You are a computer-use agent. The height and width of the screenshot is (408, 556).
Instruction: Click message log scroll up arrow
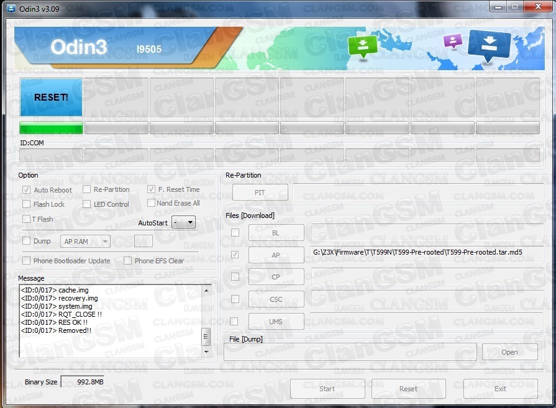pyautogui.click(x=206, y=290)
